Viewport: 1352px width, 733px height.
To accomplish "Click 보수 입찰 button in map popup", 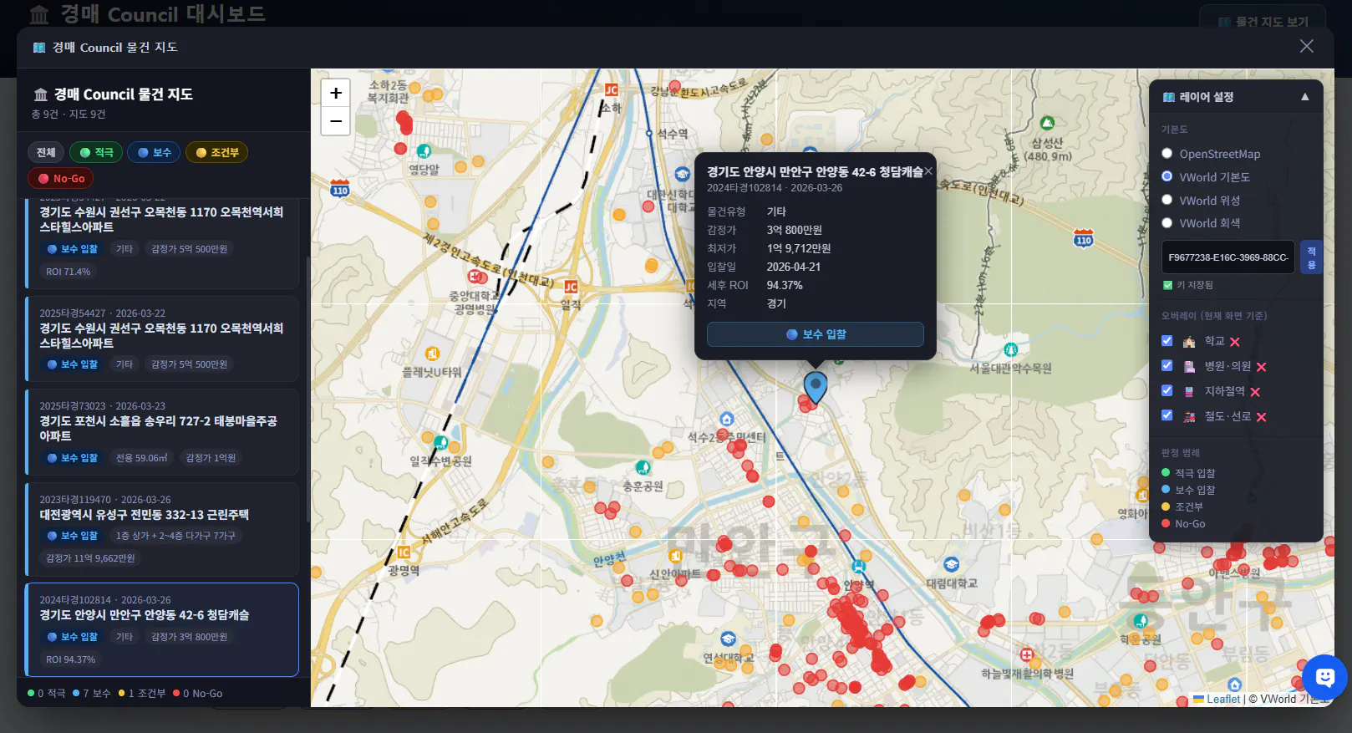I will click(816, 334).
